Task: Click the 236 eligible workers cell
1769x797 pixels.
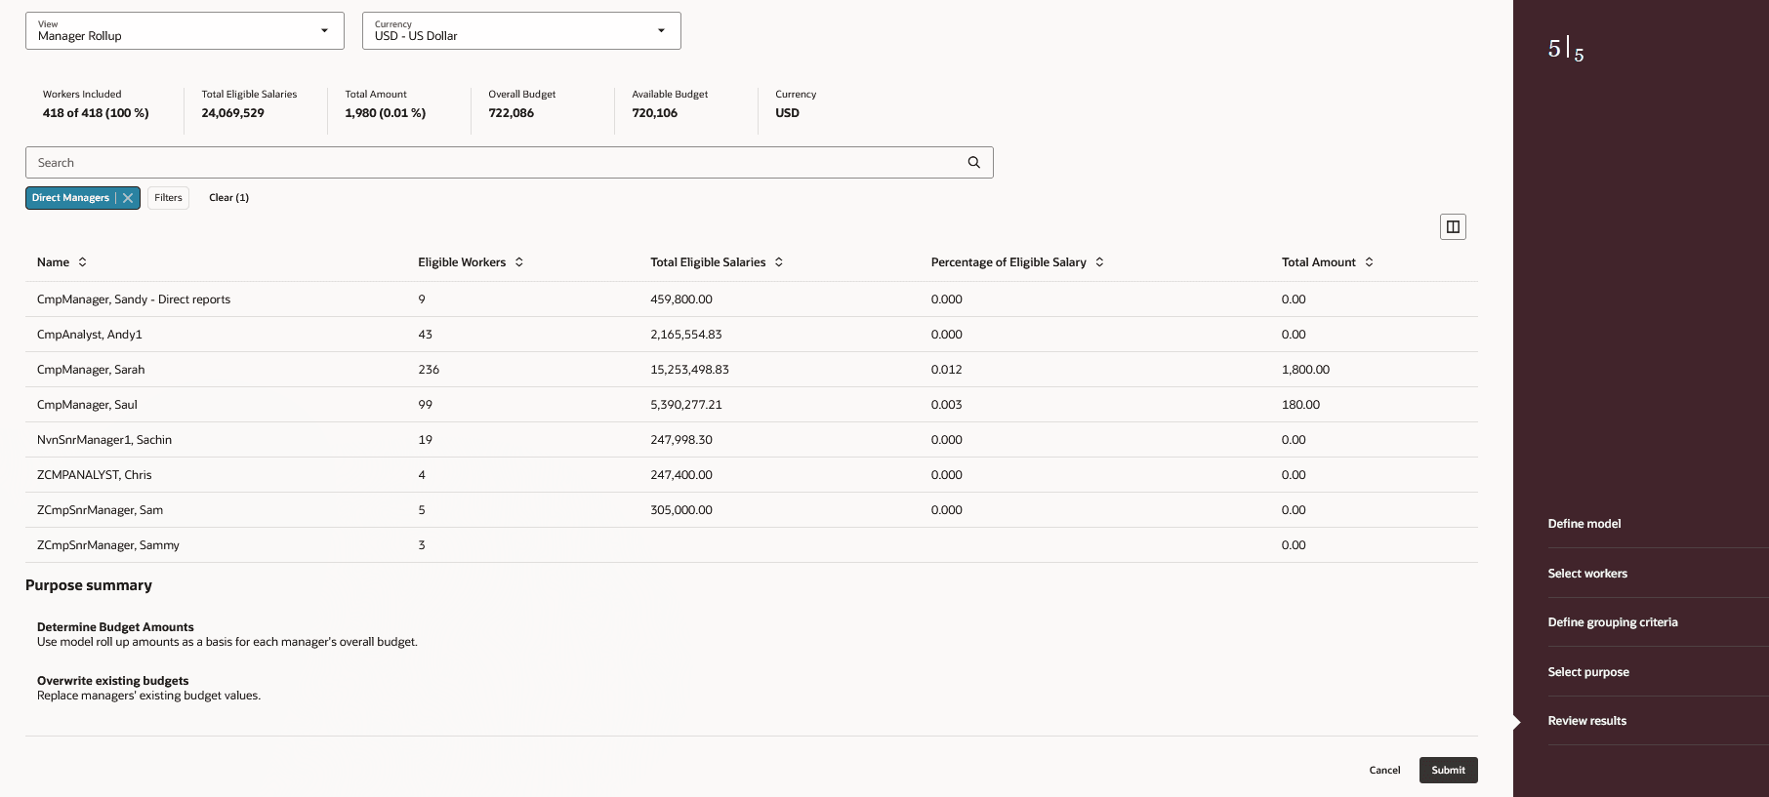Action: point(429,370)
